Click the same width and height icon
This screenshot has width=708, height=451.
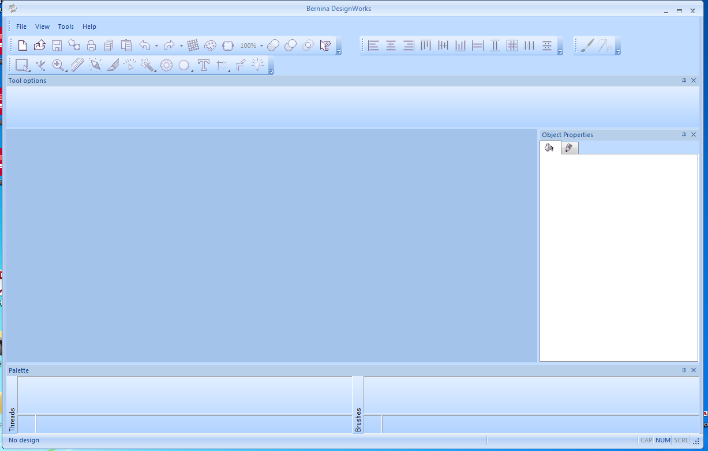coord(512,46)
